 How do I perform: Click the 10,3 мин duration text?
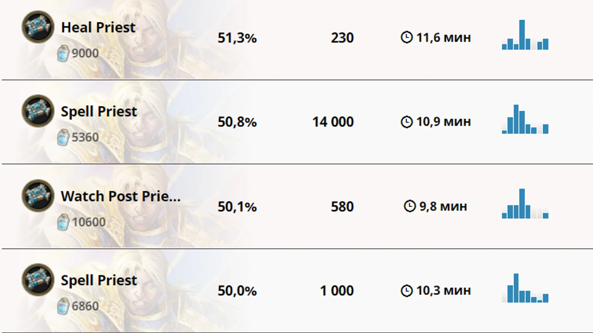point(443,290)
